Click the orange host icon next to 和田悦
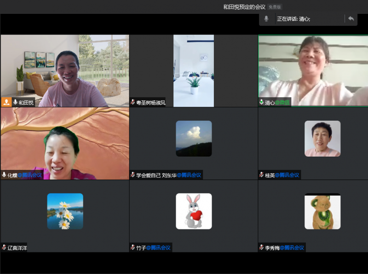 [6, 102]
